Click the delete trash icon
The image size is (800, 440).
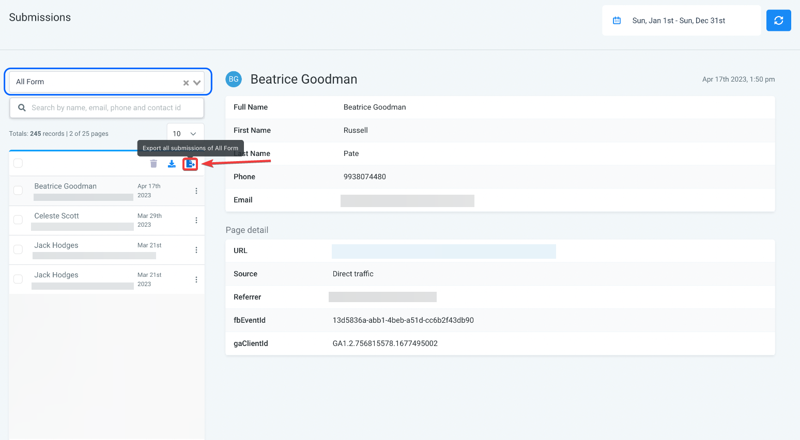pos(153,164)
